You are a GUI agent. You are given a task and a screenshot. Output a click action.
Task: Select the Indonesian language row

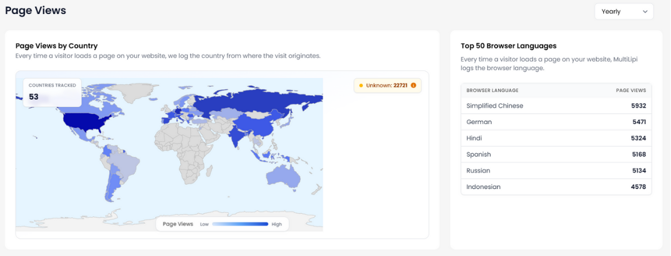[556, 187]
